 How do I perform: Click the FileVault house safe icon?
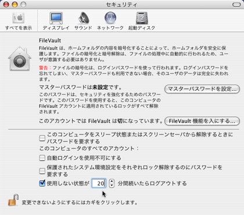coord(20,59)
